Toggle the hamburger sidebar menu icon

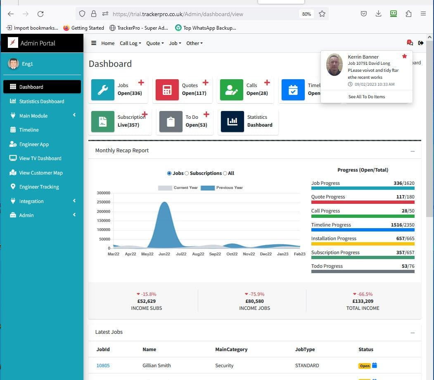pos(94,43)
